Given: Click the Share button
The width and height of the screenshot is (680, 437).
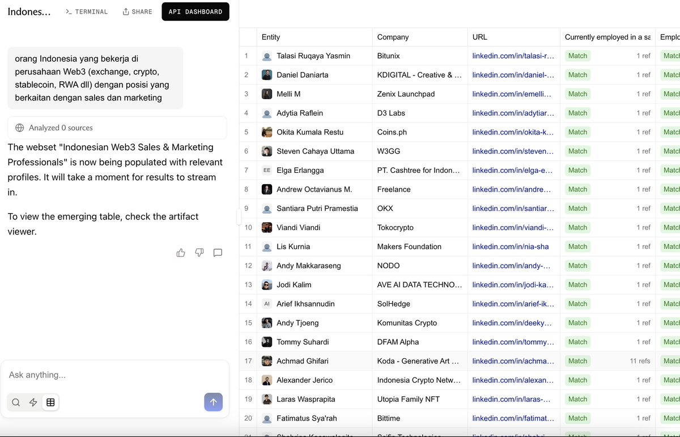Looking at the screenshot, I should click(x=138, y=12).
